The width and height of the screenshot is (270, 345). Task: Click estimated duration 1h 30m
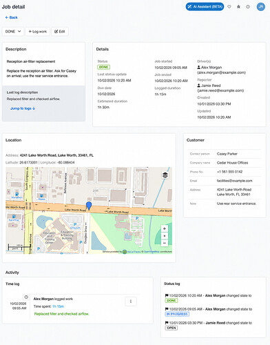coord(103,107)
